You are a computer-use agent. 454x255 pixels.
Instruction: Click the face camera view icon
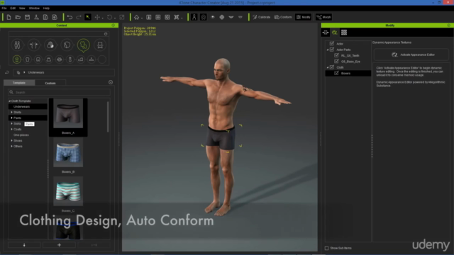pos(204,17)
